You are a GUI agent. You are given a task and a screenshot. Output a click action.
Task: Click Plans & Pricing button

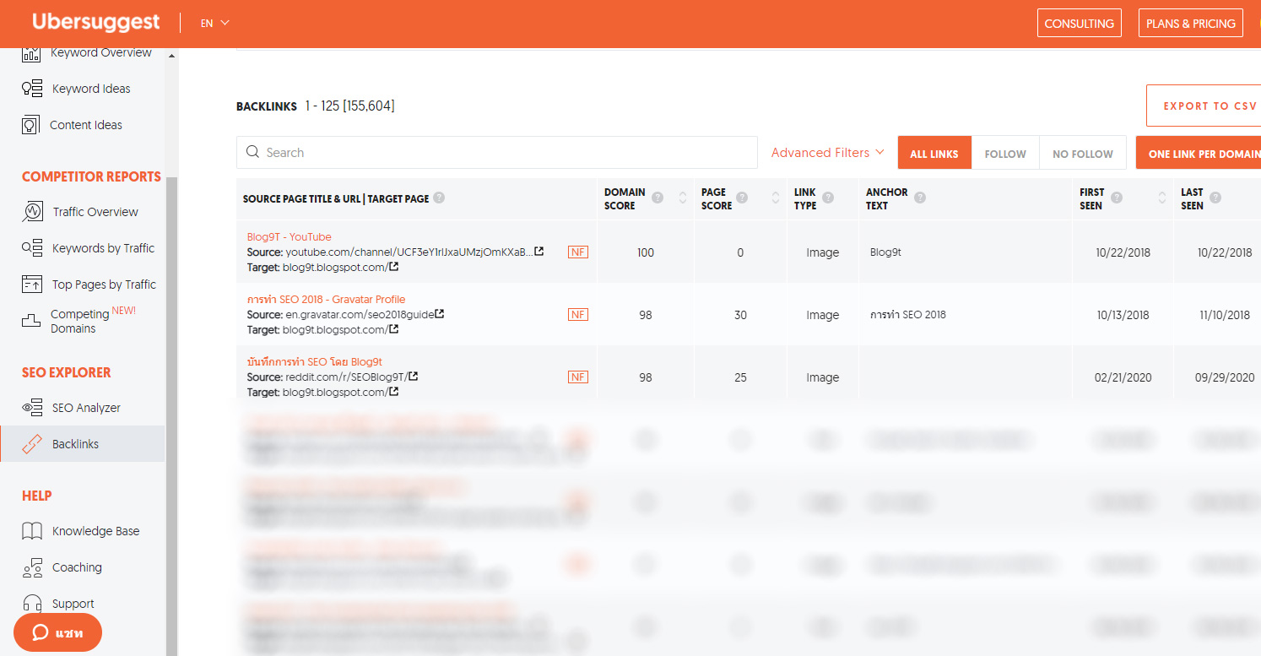pos(1191,24)
